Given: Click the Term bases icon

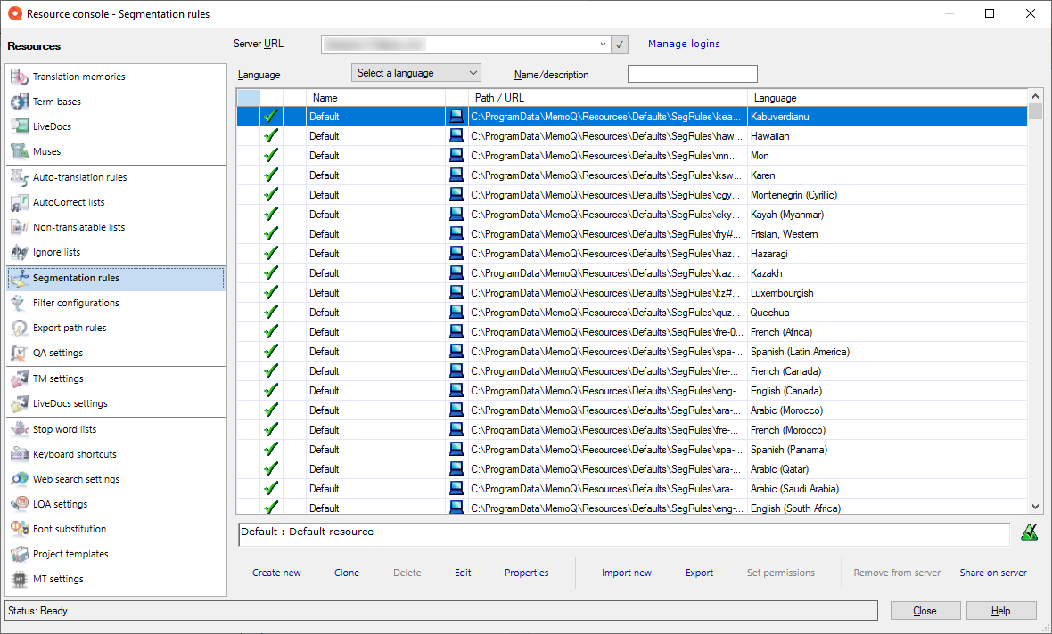Looking at the screenshot, I should pyautogui.click(x=20, y=102).
